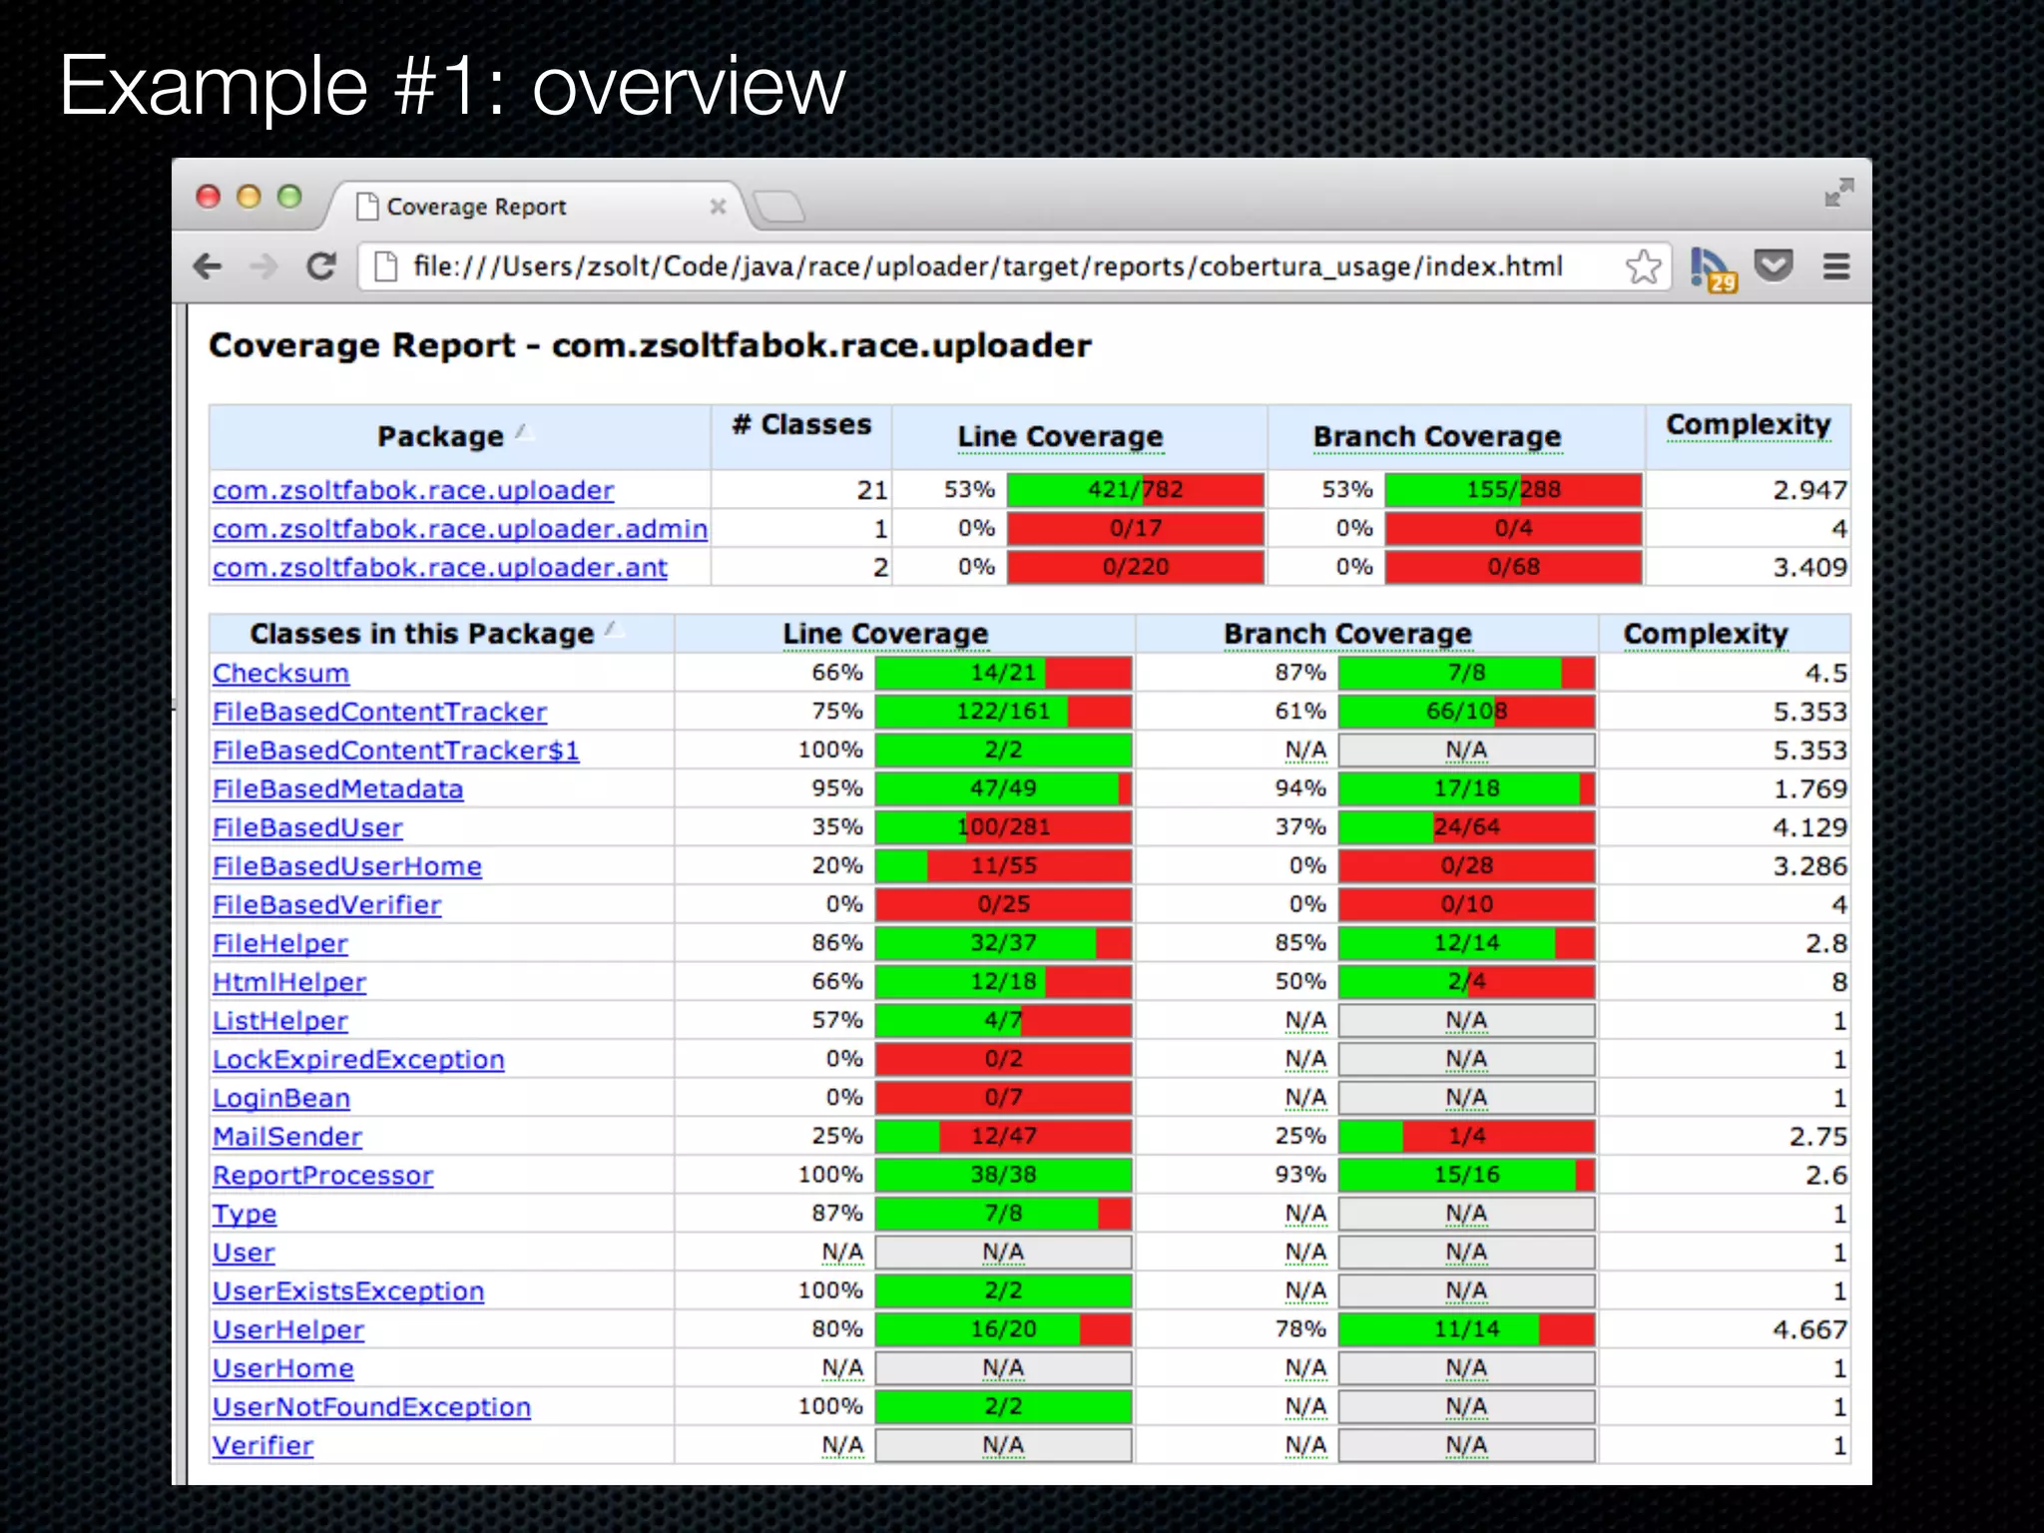Open the Verifier class link

coord(262,1445)
